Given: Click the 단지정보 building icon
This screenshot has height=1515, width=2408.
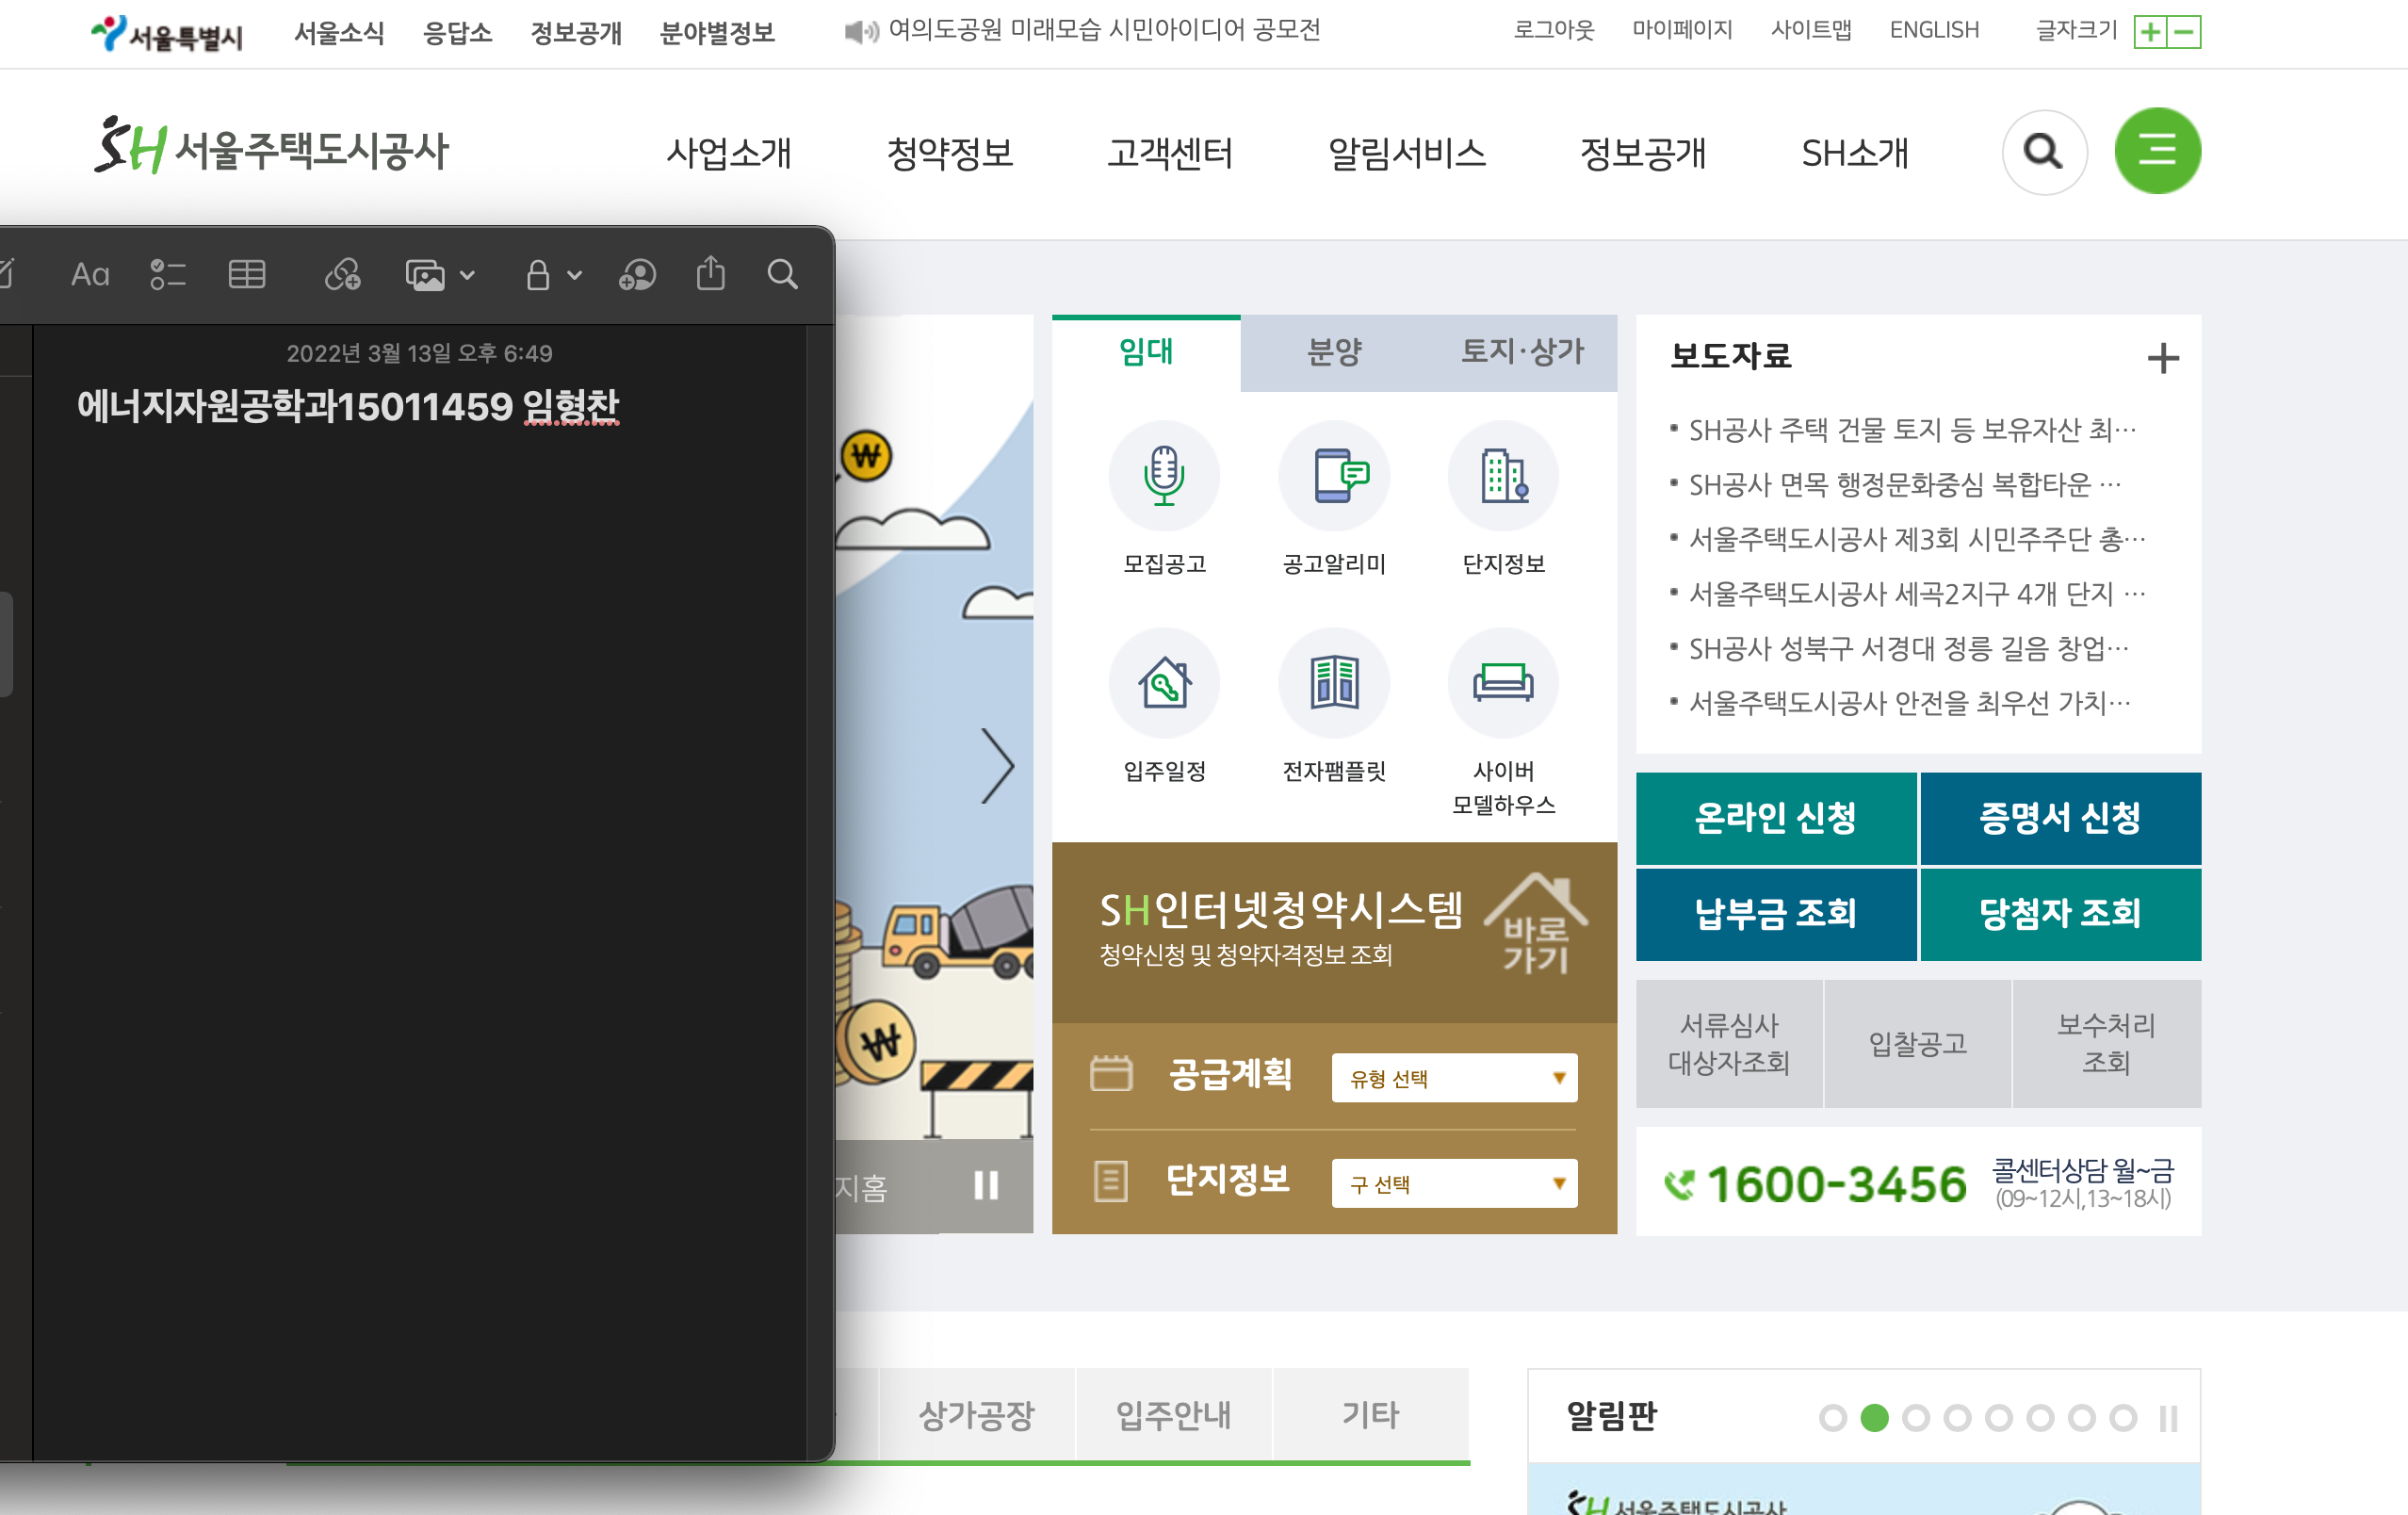Looking at the screenshot, I should [1502, 475].
